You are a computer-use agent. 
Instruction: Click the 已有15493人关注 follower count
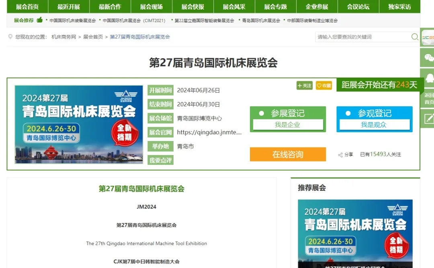[381, 154]
